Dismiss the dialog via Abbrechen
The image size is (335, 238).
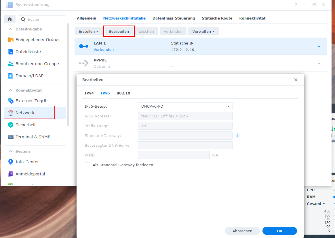pyautogui.click(x=242, y=231)
